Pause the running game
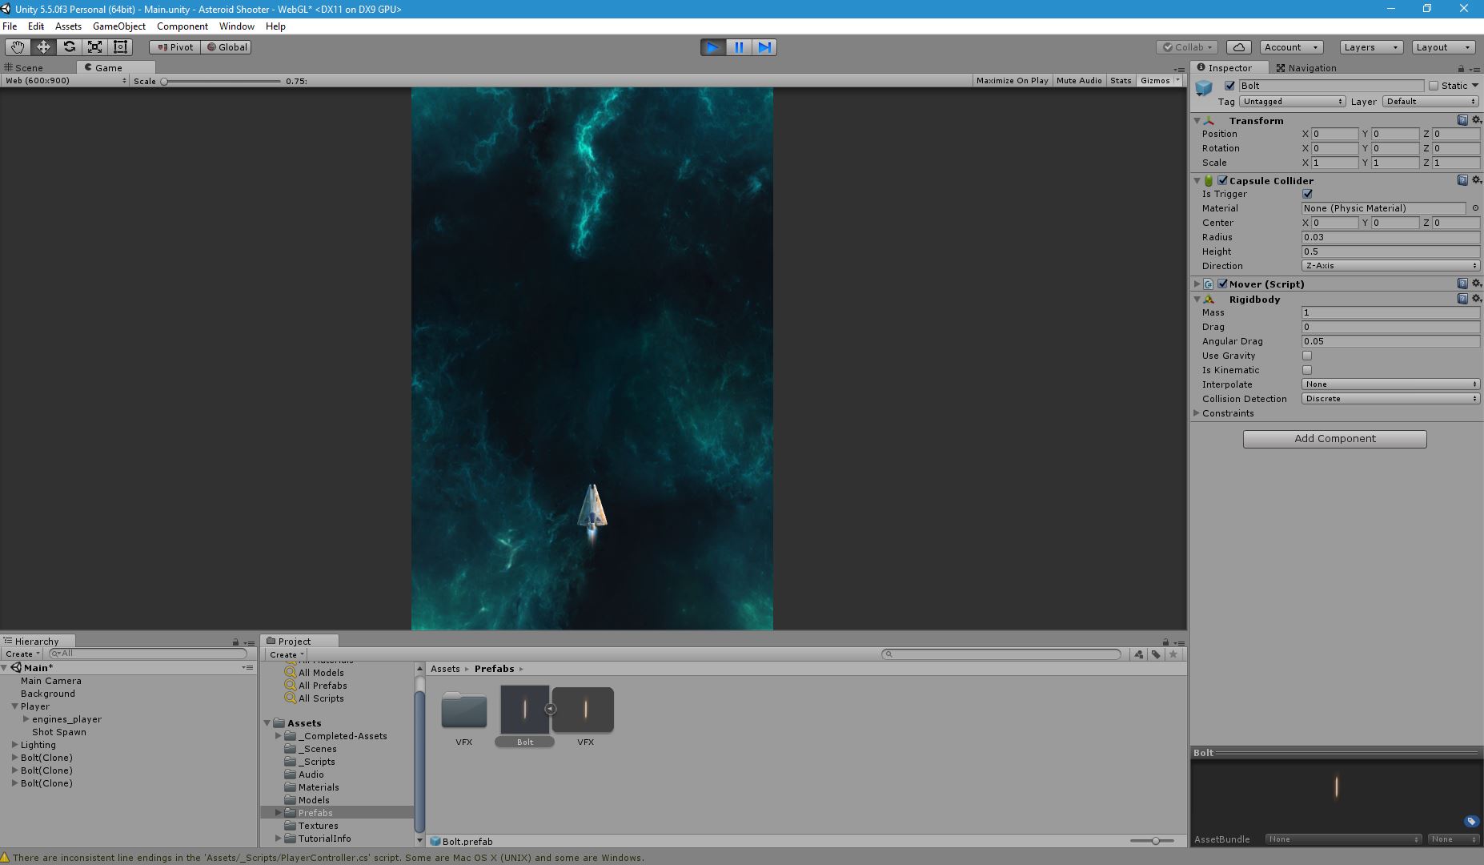The height and width of the screenshot is (865, 1484). [x=739, y=47]
